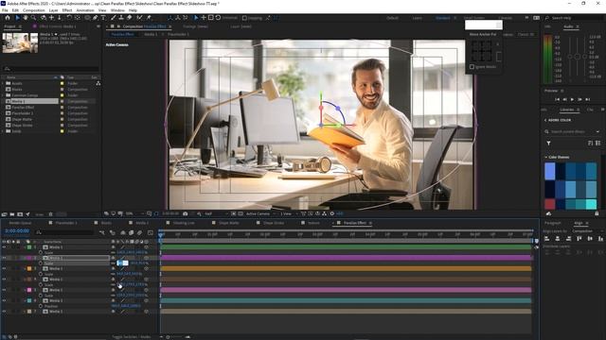Open the Effect menu
606x340 pixels.
click(x=67, y=10)
